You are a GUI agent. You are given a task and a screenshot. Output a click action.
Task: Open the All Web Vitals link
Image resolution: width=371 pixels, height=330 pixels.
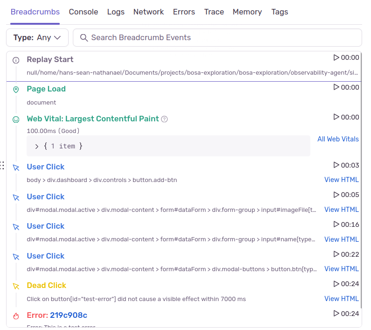[x=338, y=139]
